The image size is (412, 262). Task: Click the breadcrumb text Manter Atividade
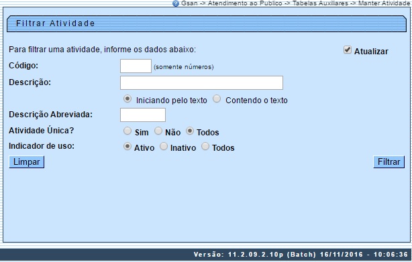[384, 3]
